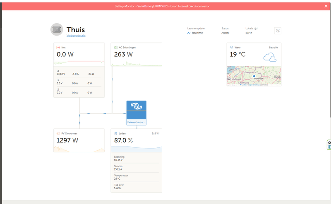This screenshot has height=204, width=331.
Task: Click the PV Omvormer 1297 W value
Action: click(67, 140)
